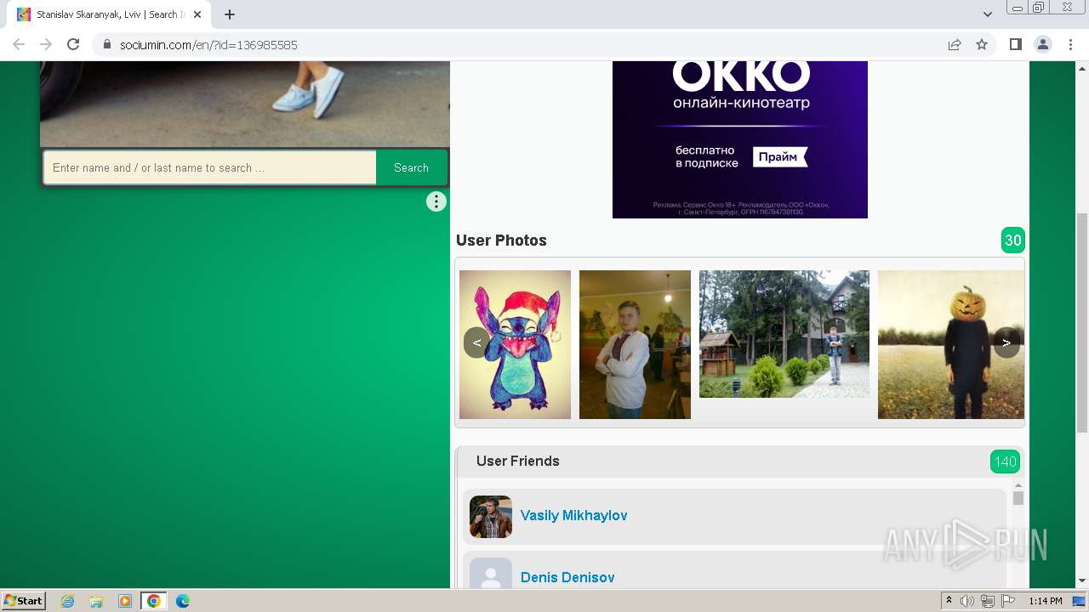
Task: Open the pumpkin-head figure photo
Action: tap(951, 344)
